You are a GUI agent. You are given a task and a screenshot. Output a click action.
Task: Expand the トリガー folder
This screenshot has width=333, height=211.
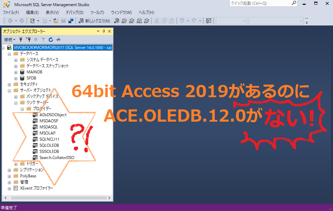pos(16,164)
